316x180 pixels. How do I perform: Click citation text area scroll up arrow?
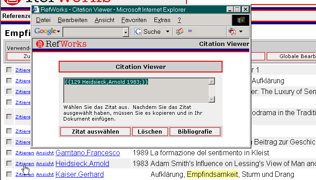211,81
